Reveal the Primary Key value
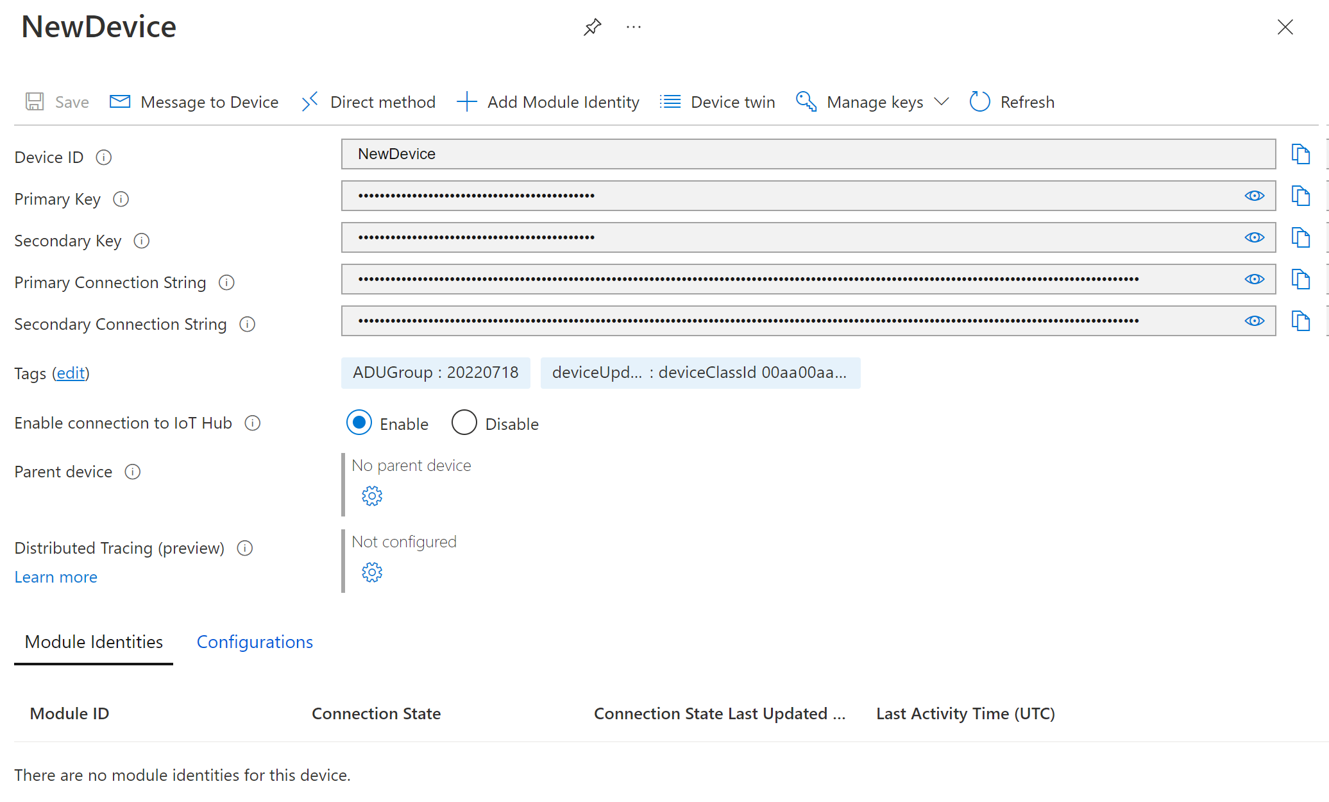This screenshot has width=1329, height=802. click(x=1254, y=196)
